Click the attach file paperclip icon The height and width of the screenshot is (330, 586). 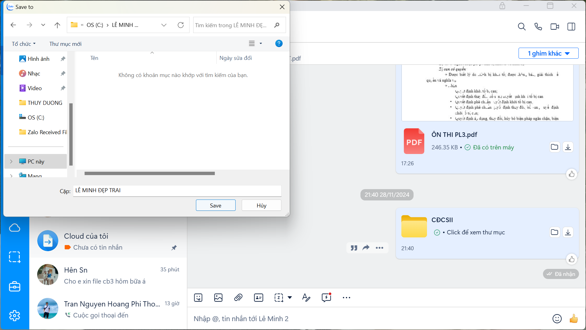coord(238,298)
